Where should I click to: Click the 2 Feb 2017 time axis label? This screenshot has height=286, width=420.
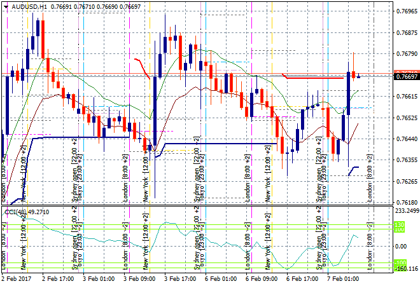[x=17, y=278]
